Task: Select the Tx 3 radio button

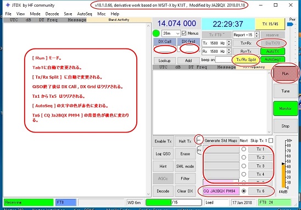Action: (x=244, y=166)
